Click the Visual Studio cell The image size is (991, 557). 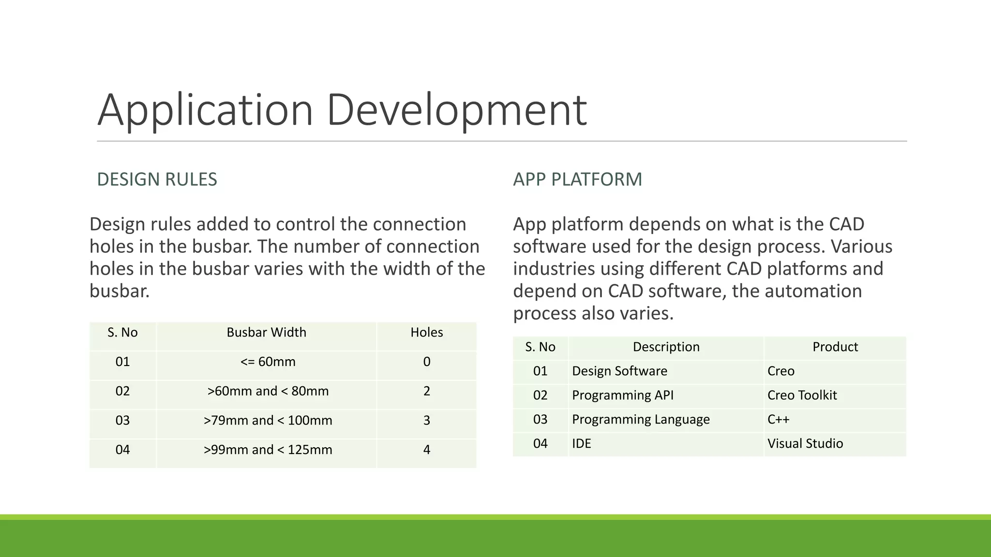coord(805,444)
